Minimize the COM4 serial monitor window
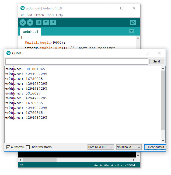171x175 pixels. (x=135, y=53)
